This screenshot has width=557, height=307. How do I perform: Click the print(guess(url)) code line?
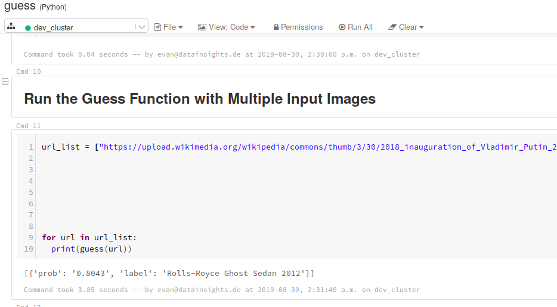(x=91, y=249)
